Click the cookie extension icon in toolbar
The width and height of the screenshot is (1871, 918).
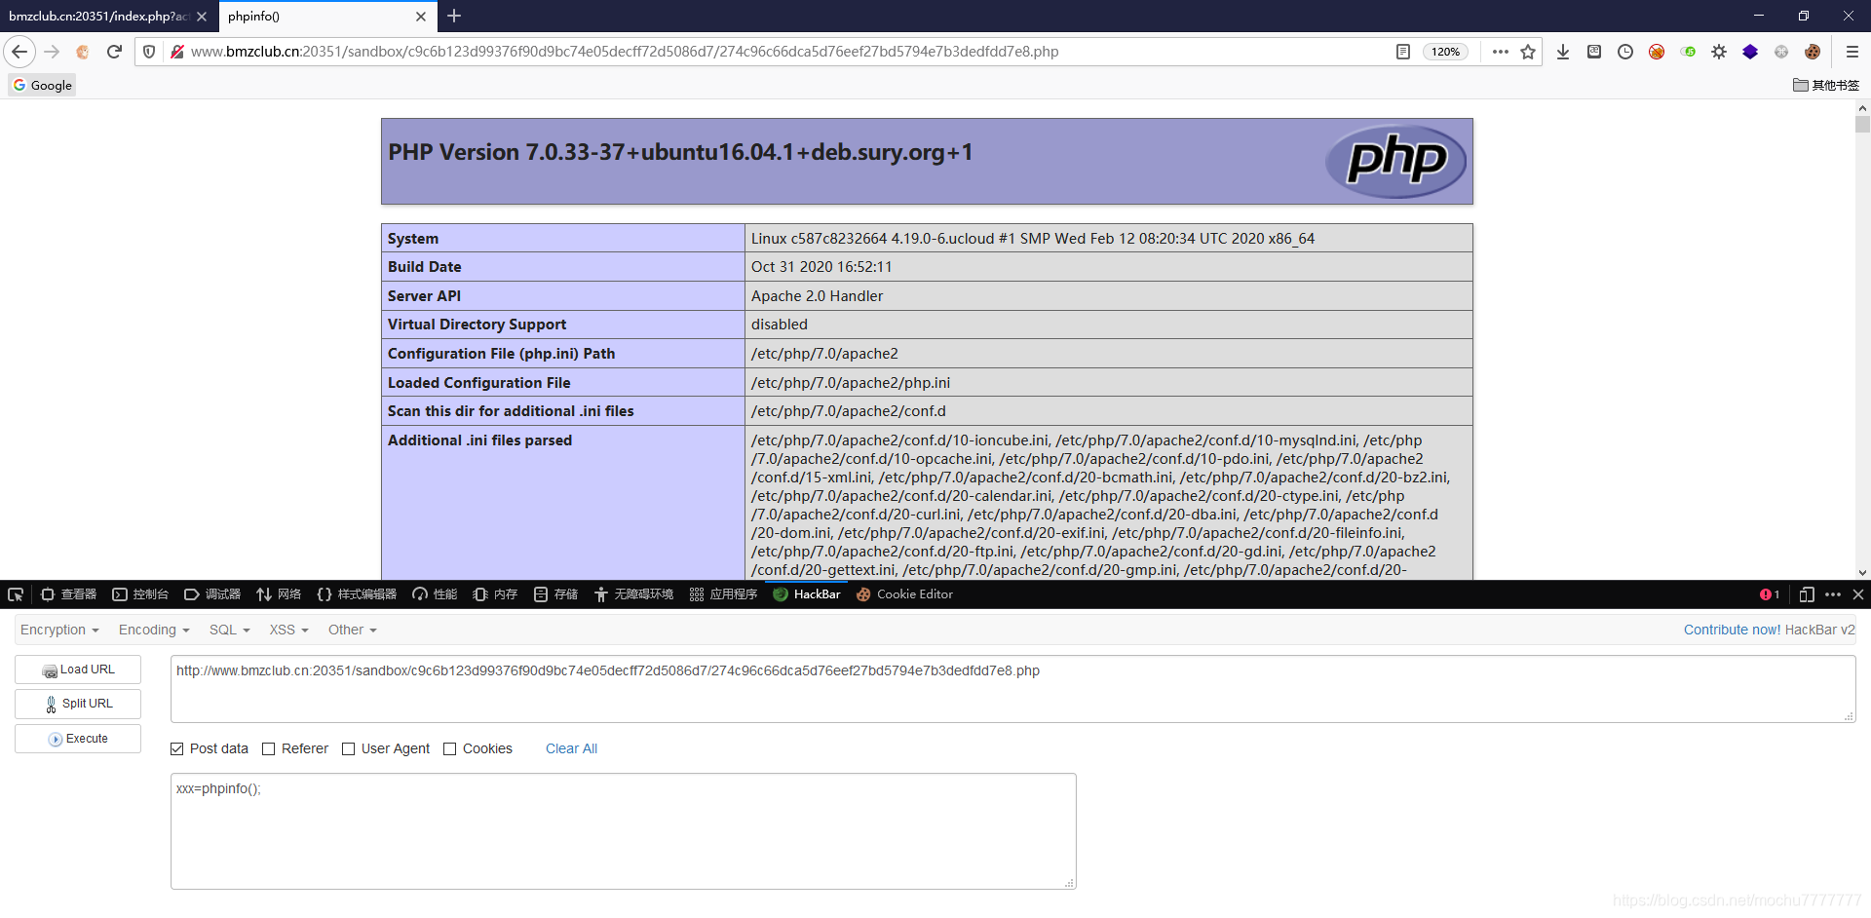[1813, 52]
